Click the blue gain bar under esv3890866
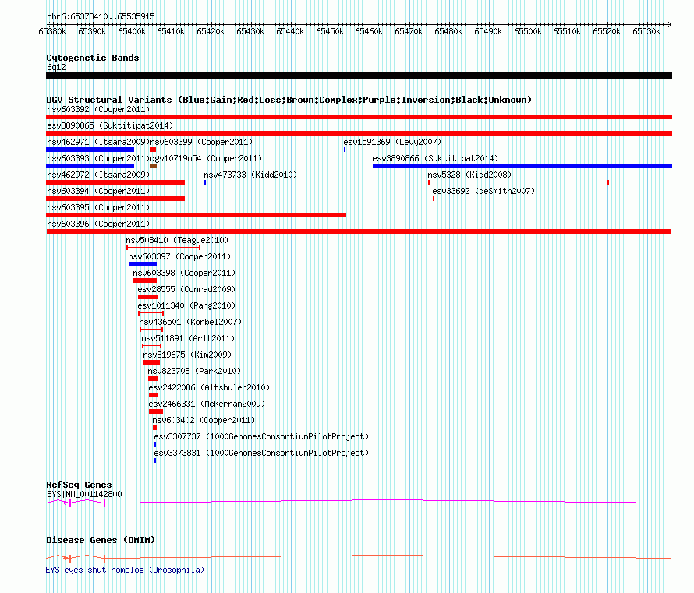 pyautogui.click(x=522, y=166)
